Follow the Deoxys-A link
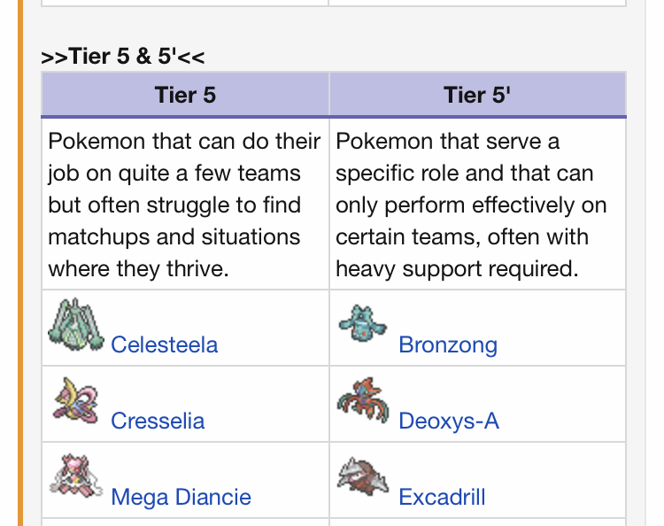The height and width of the screenshot is (526, 664). click(x=449, y=421)
